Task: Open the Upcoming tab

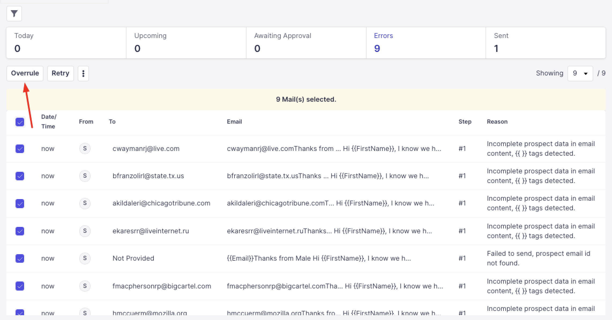Action: (x=186, y=43)
